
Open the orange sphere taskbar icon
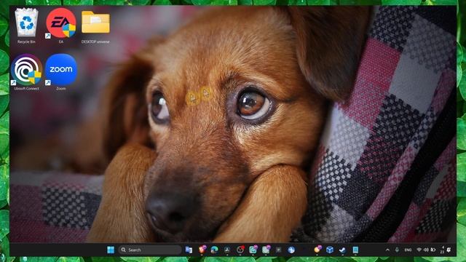click(317, 249)
